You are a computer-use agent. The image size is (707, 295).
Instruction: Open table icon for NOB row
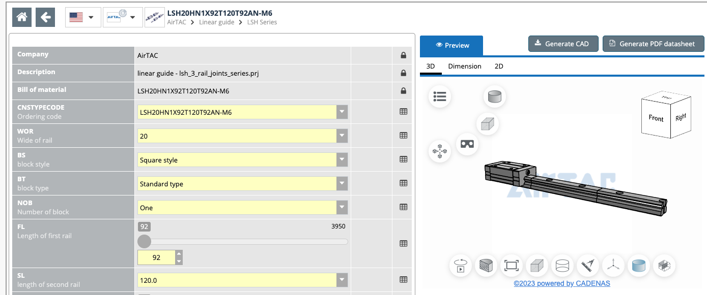pyautogui.click(x=403, y=207)
